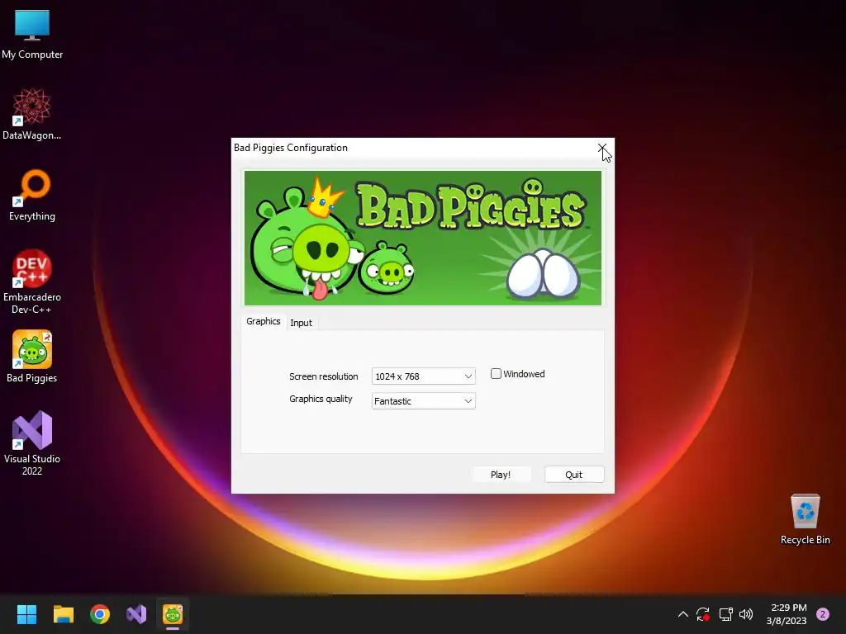Click the Play! button
Viewport: 846px width, 634px height.
tap(501, 475)
